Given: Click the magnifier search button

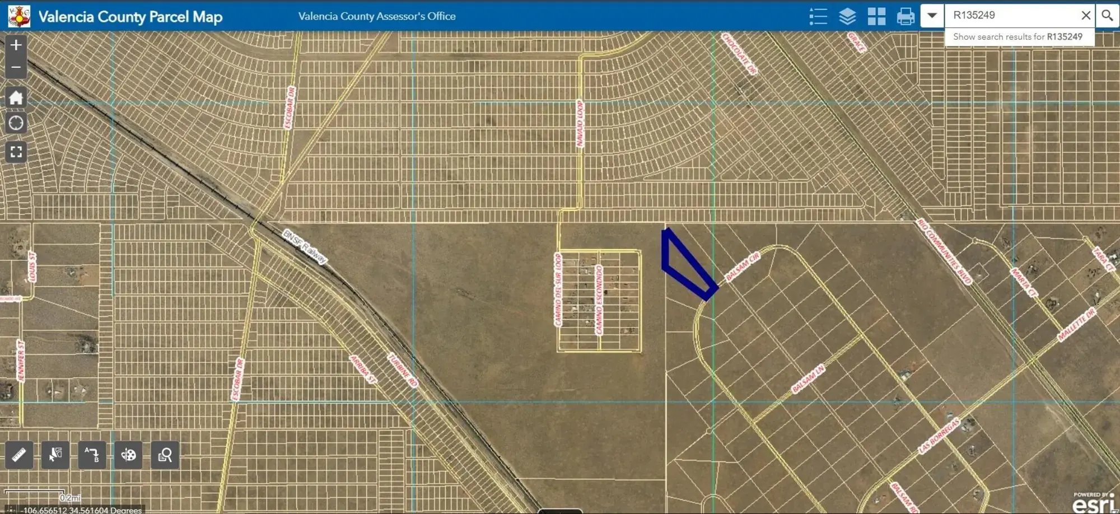Looking at the screenshot, I should 1107,16.
